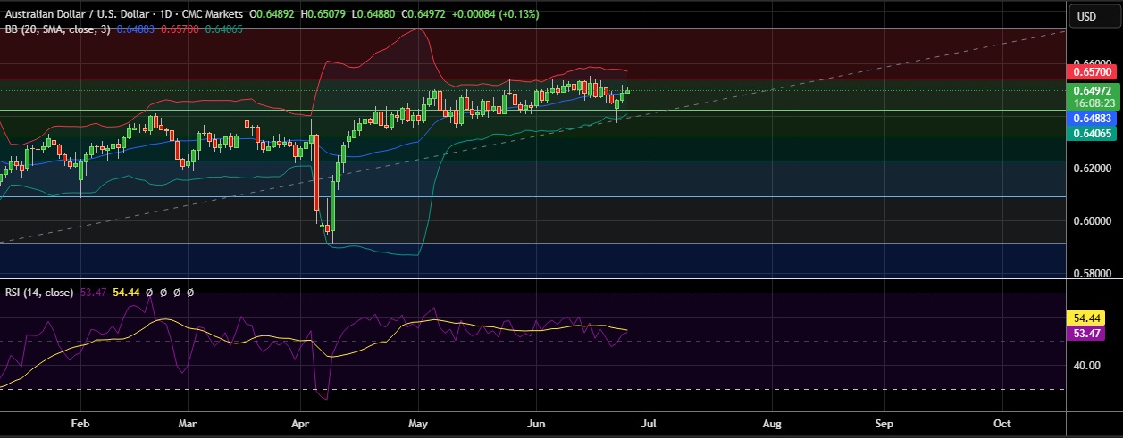The image size is (1123, 438).
Task: Click the blue 0.64883 basis price label
Action: pos(1092,118)
